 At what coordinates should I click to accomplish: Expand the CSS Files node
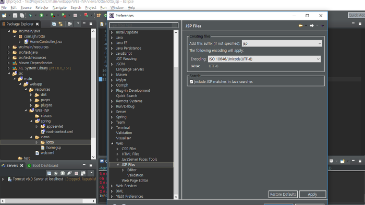point(117,149)
